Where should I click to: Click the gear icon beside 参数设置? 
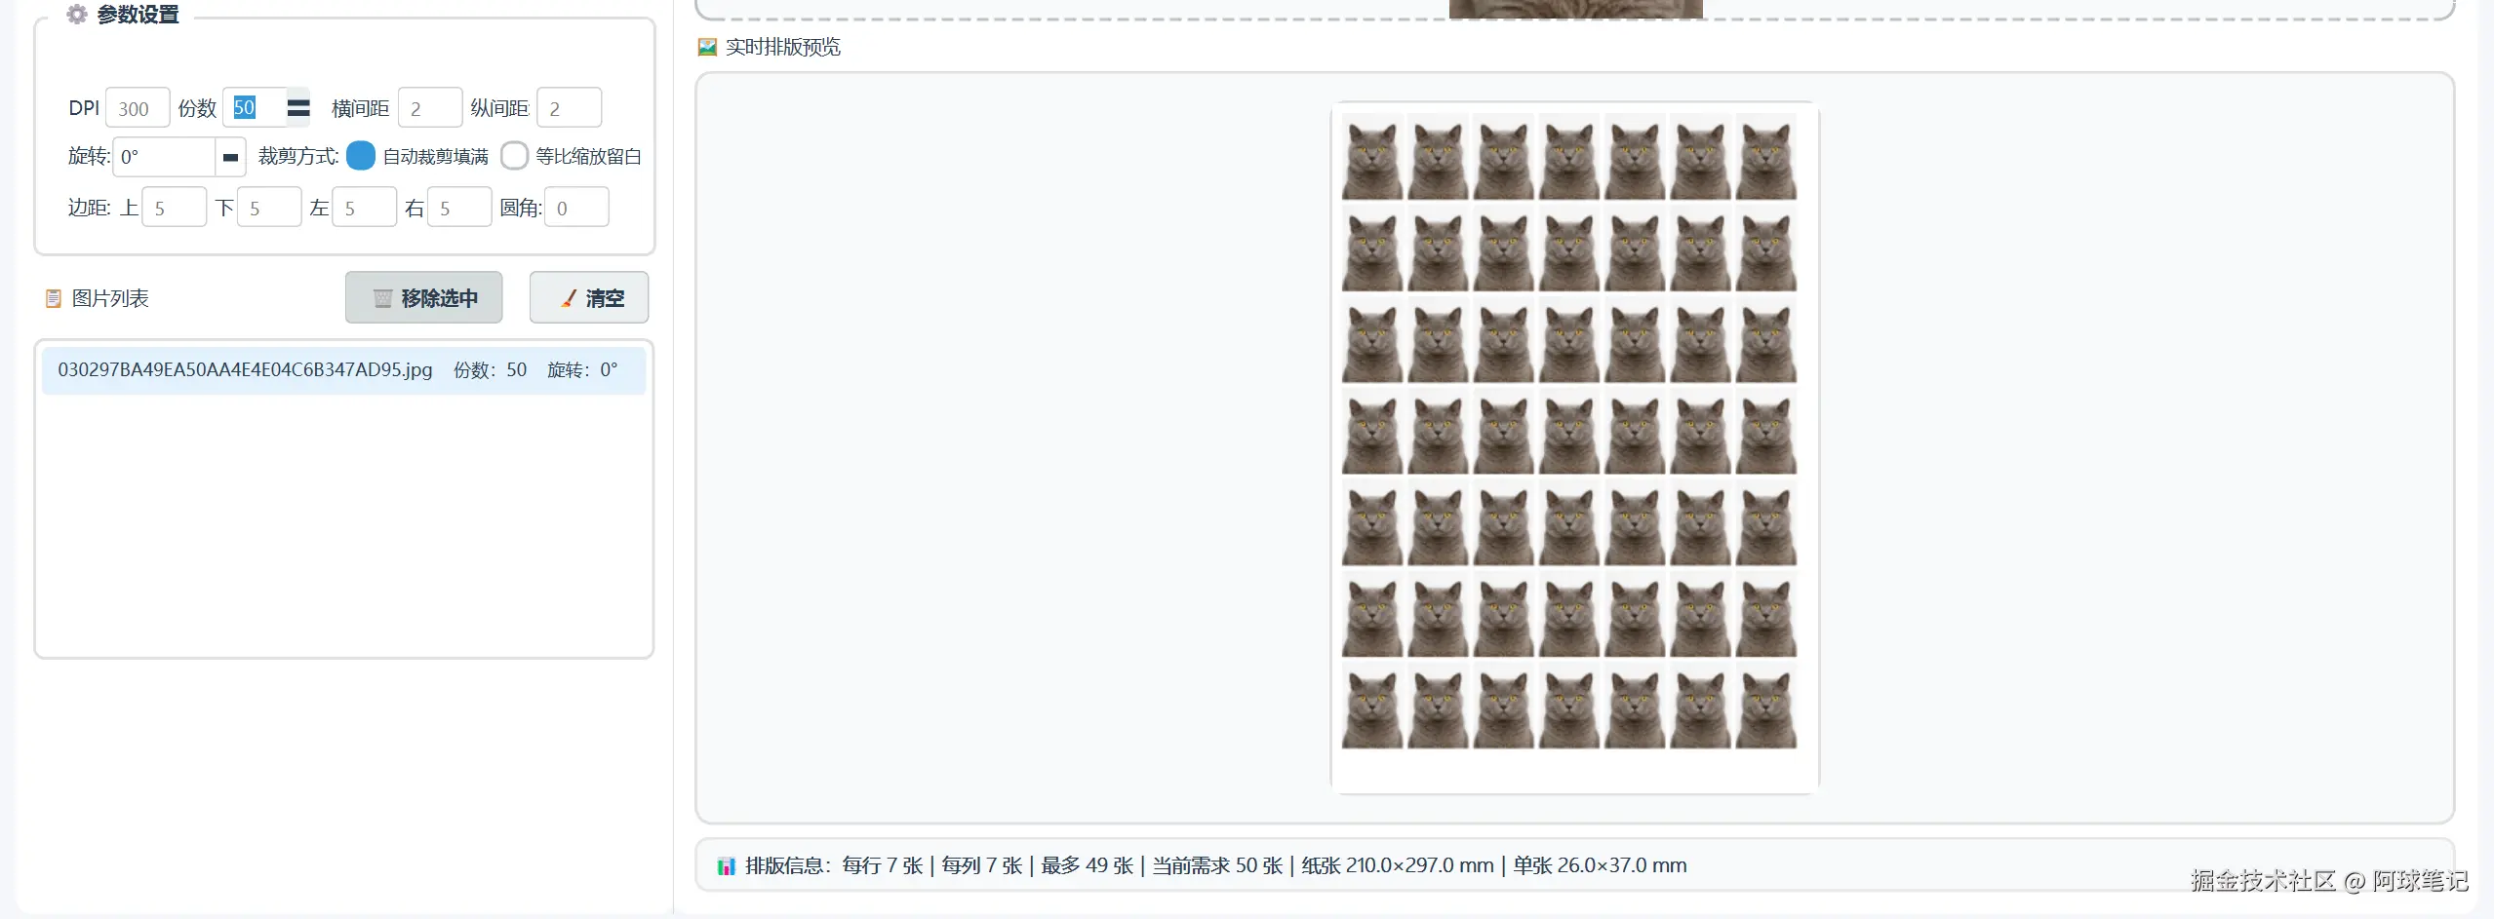[77, 15]
